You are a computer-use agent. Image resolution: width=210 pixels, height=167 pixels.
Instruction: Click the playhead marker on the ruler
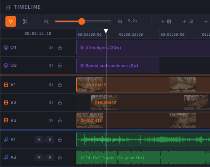106,31
